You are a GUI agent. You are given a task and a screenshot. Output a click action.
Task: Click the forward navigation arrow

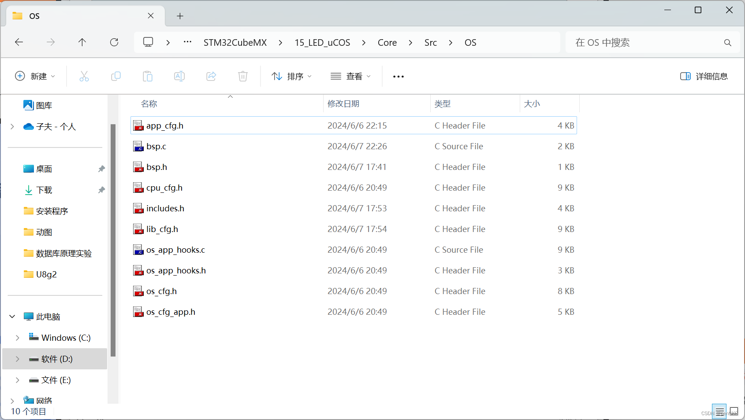pyautogui.click(x=51, y=42)
